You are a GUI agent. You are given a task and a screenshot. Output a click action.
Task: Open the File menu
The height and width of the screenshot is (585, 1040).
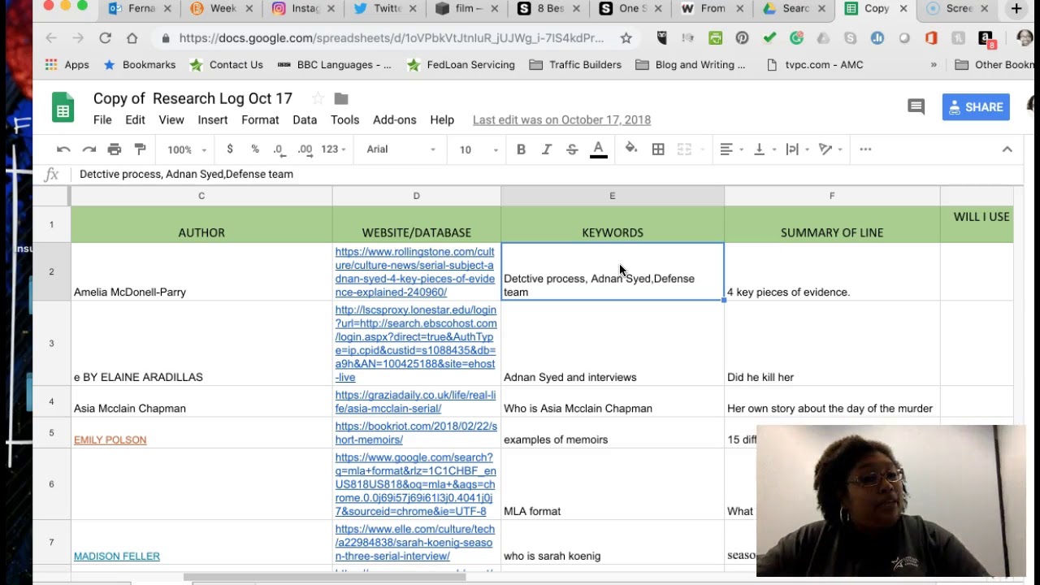point(102,119)
